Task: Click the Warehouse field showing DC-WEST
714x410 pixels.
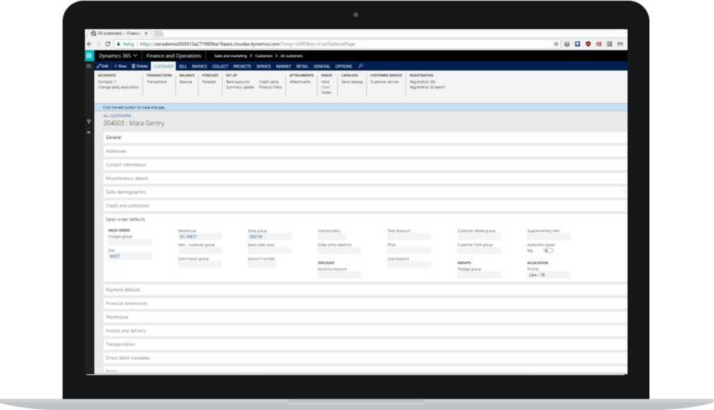Action: point(201,236)
